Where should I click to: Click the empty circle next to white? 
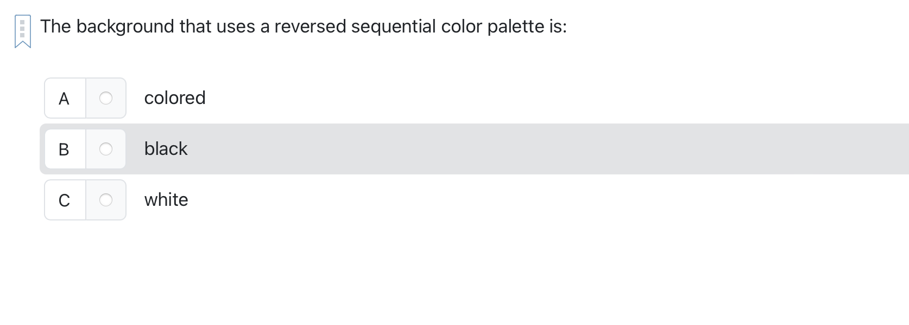(x=106, y=200)
